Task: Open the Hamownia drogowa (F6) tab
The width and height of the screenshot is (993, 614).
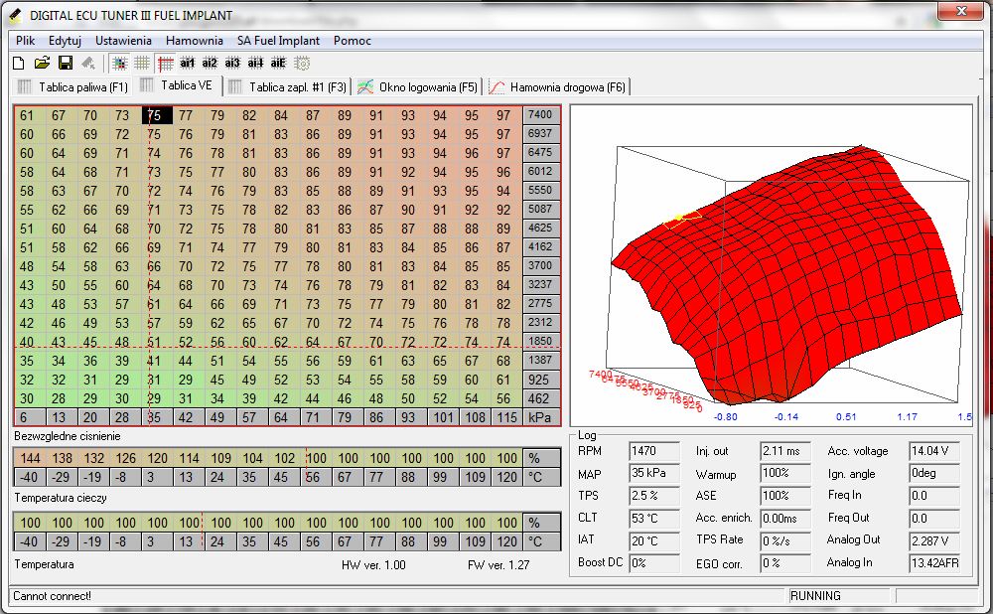Action: (558, 87)
